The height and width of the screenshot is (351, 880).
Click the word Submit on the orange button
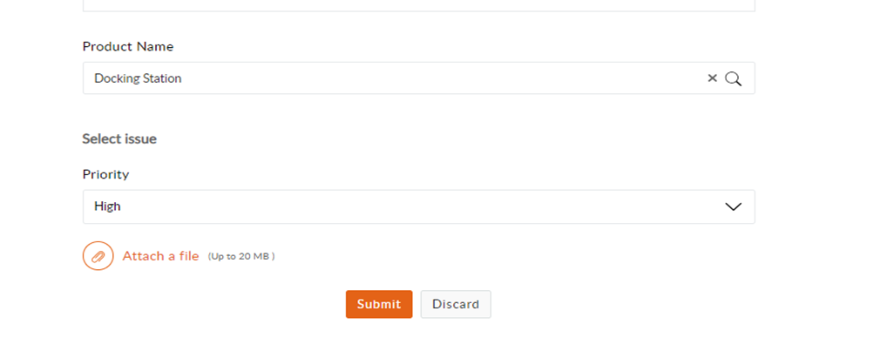tap(379, 304)
